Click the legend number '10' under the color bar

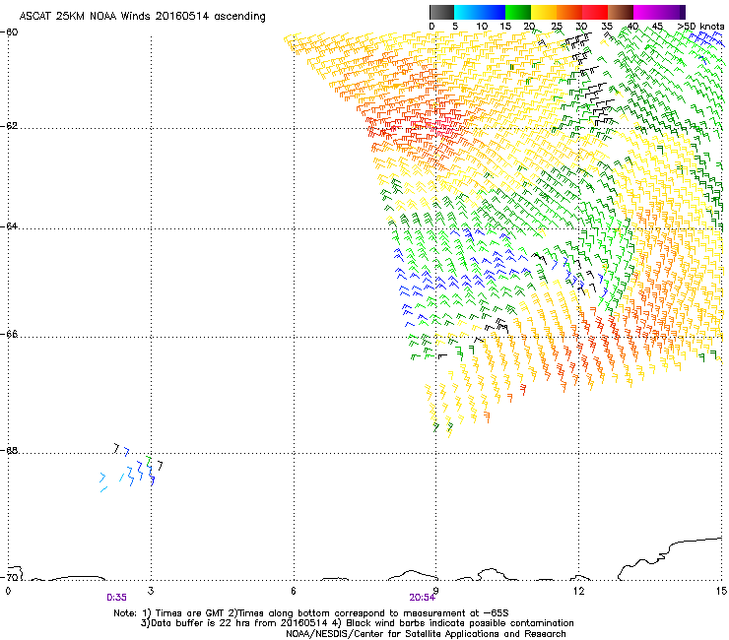click(x=482, y=27)
